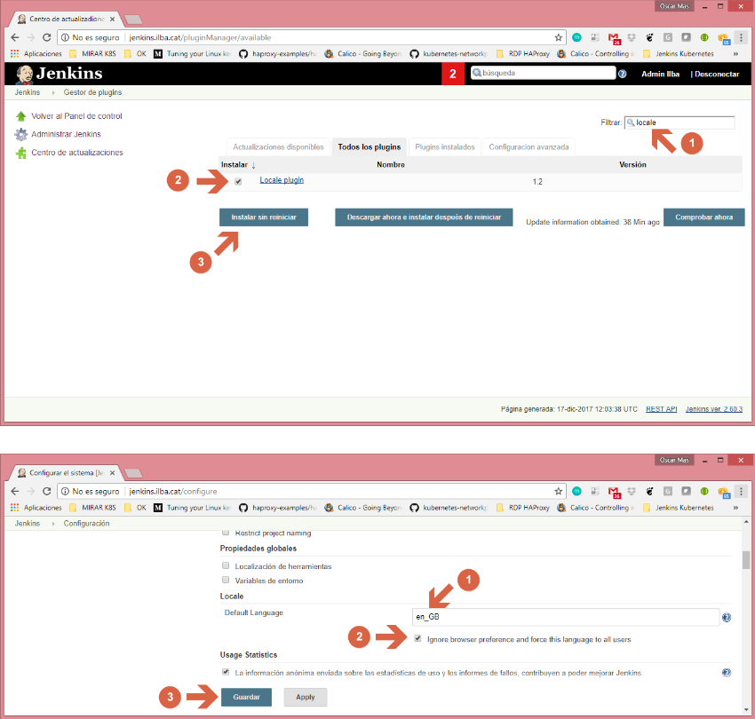Screen dimensions: 755x719
Task: Enable Localización de herramientas checkbox
Action: [x=226, y=565]
